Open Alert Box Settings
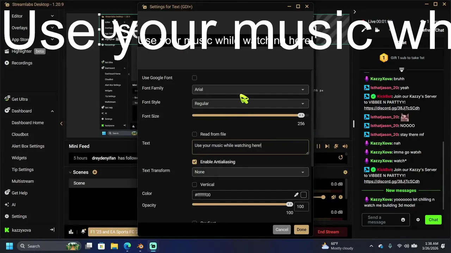 click(x=28, y=146)
